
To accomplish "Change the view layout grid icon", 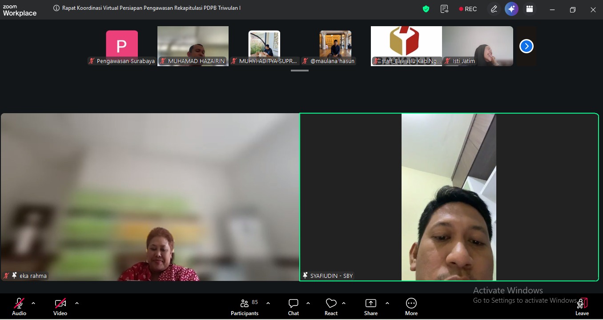I will (x=529, y=9).
